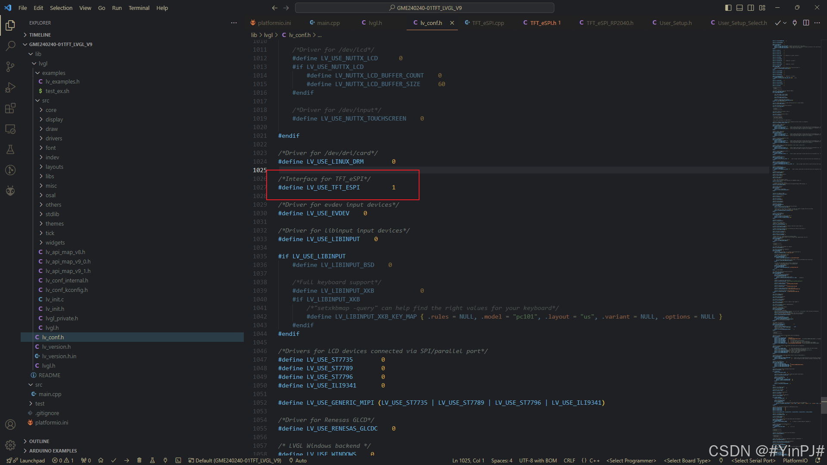
Task: Toggle secondary side bar visibility
Action: click(x=751, y=8)
